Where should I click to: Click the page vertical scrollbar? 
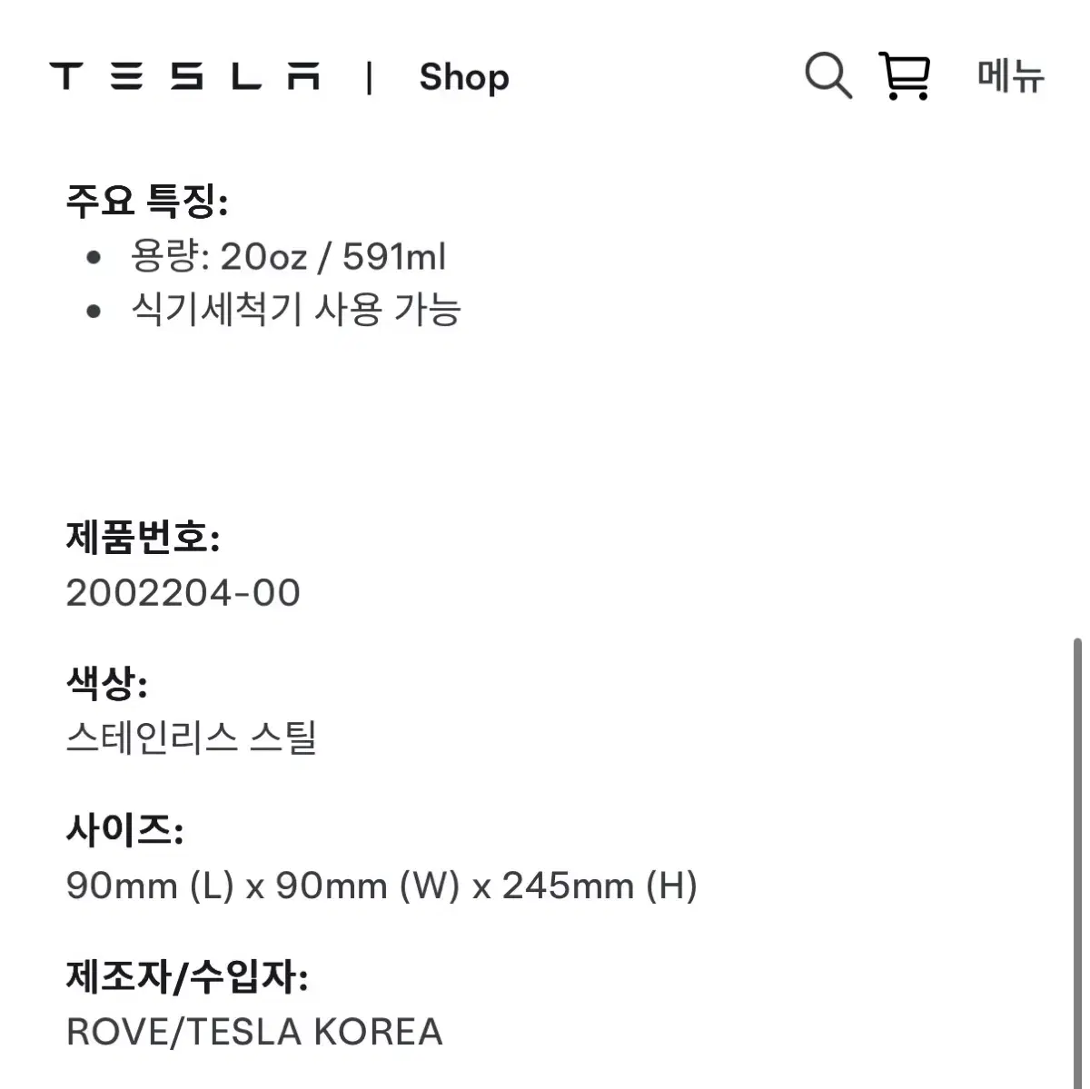[x=1077, y=817]
